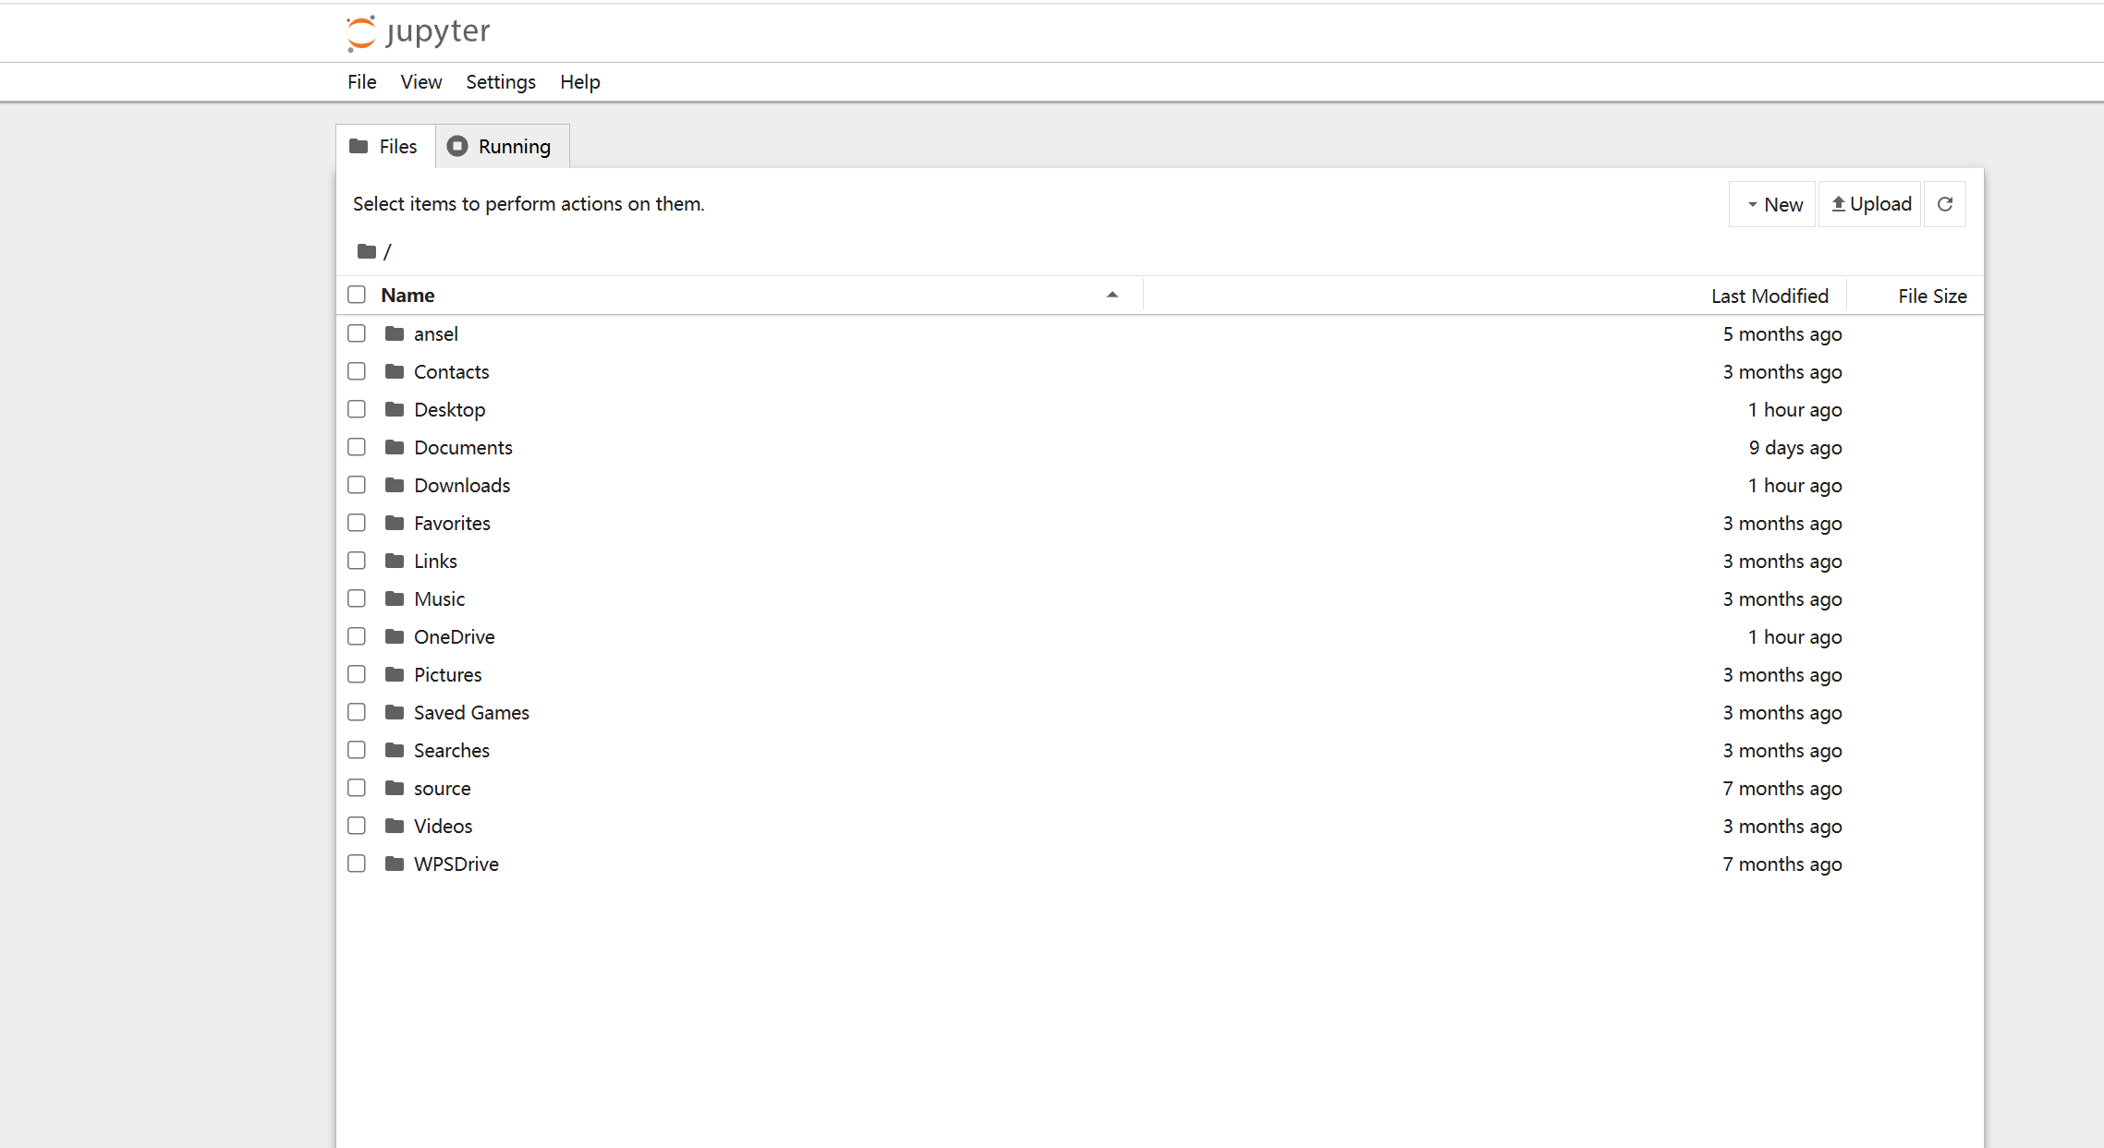Image resolution: width=2104 pixels, height=1148 pixels.
Task: Open the ansel folder
Action: pyautogui.click(x=435, y=333)
